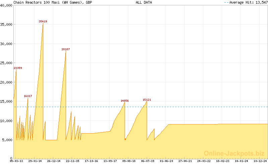The height and width of the screenshot is (164, 268).
Task: Select the 14856 peak marker label
Action: [125, 101]
